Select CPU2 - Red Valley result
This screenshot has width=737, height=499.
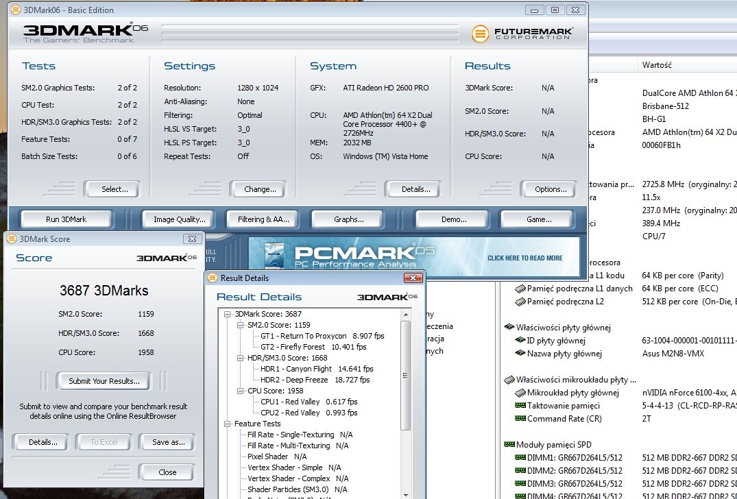(309, 413)
